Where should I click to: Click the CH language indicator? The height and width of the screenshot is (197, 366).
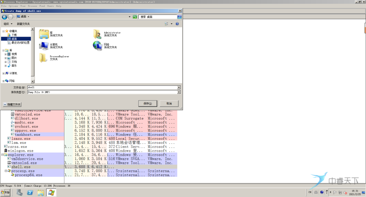[310, 192]
